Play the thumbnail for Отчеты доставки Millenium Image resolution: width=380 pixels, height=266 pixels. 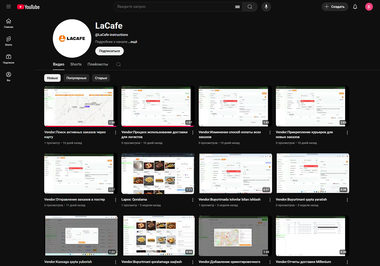pyautogui.click(x=312, y=236)
